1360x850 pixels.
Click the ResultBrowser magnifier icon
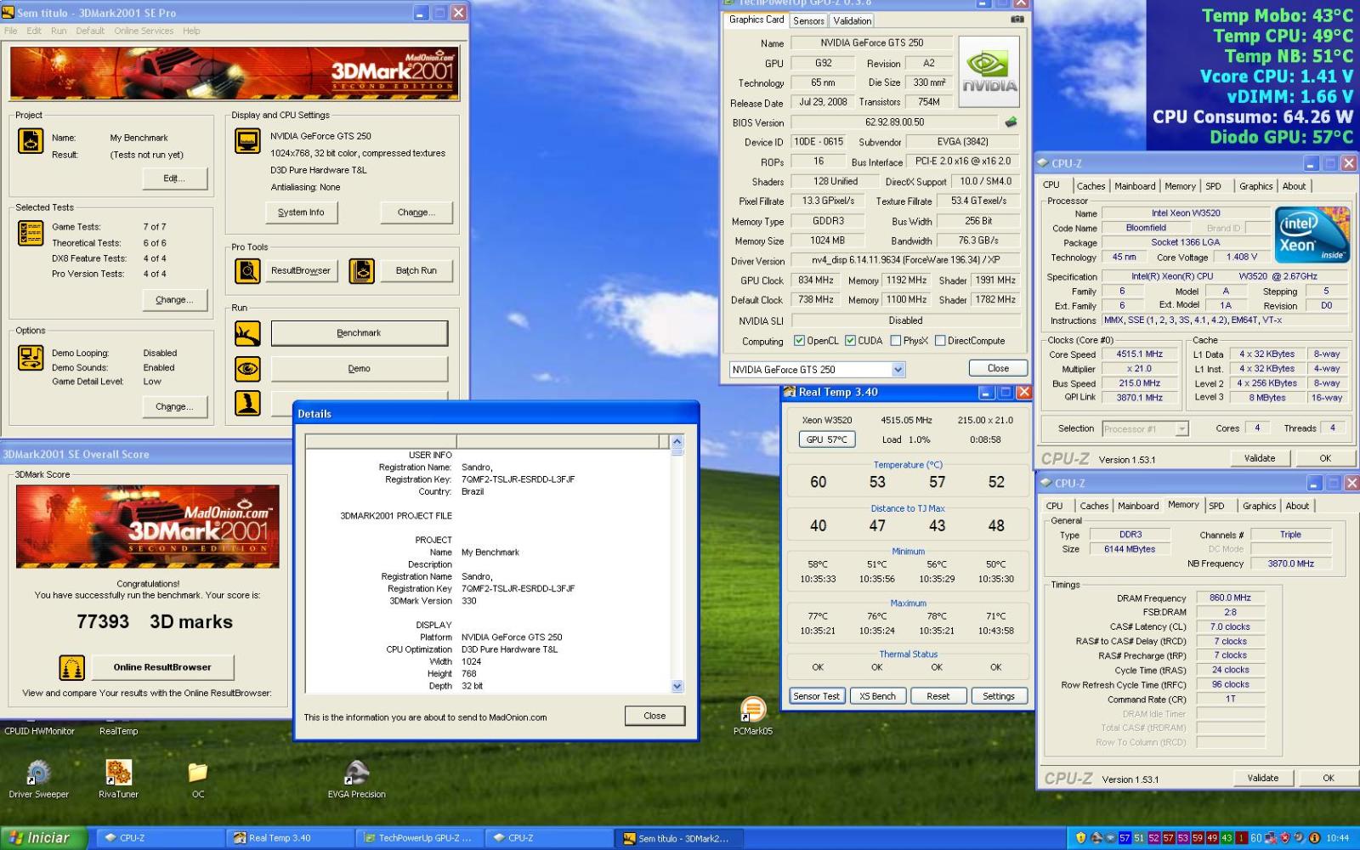(247, 271)
